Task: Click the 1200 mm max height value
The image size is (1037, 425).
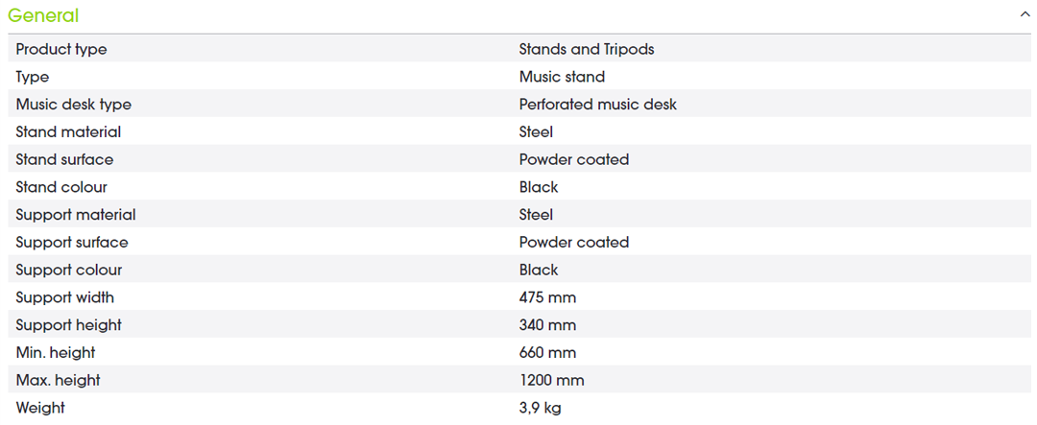Action: coord(551,381)
